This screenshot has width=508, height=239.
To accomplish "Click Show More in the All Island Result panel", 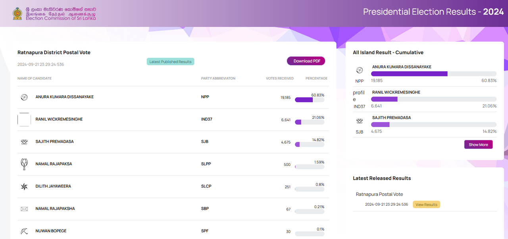I will pos(478,144).
